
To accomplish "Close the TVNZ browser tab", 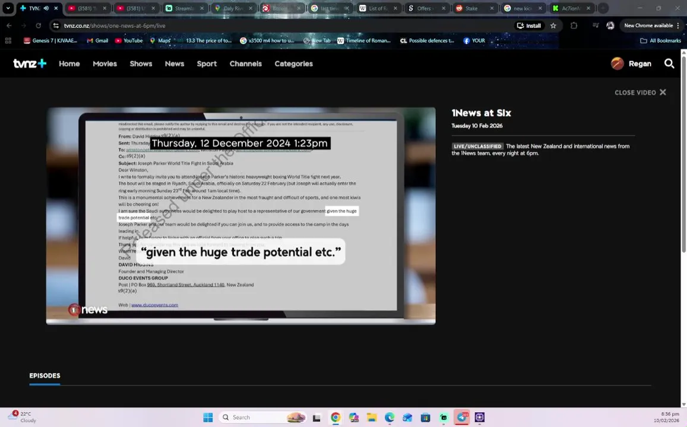I will point(56,8).
